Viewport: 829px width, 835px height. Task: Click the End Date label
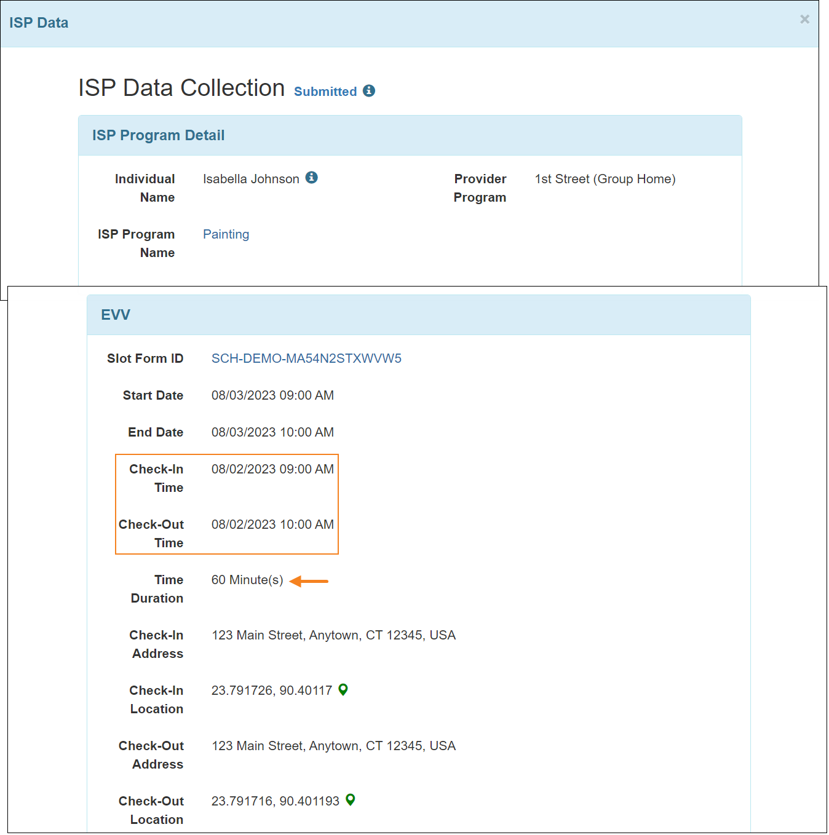156,432
